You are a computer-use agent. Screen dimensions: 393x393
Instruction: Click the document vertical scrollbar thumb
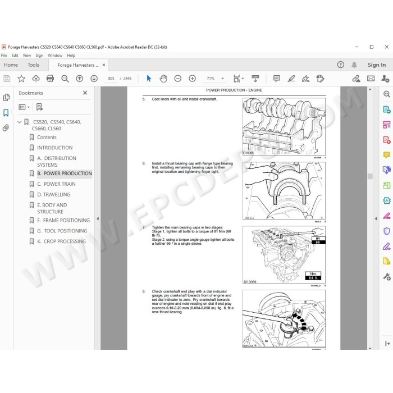(370, 176)
